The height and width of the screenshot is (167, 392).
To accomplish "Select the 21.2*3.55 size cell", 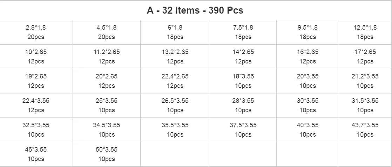I will click(x=365, y=81).
